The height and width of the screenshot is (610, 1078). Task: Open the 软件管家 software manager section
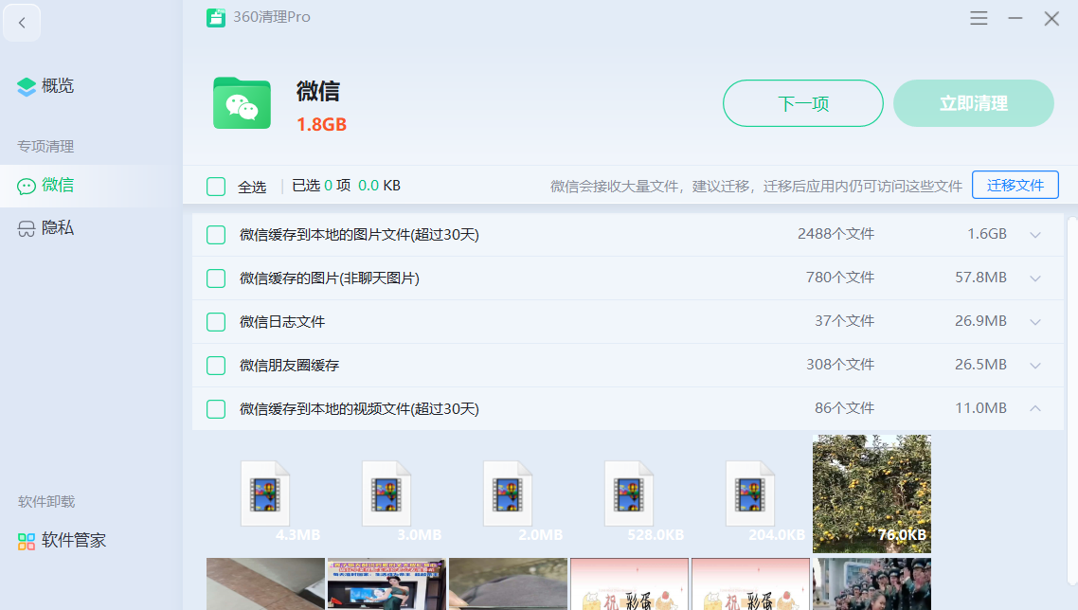pos(59,540)
